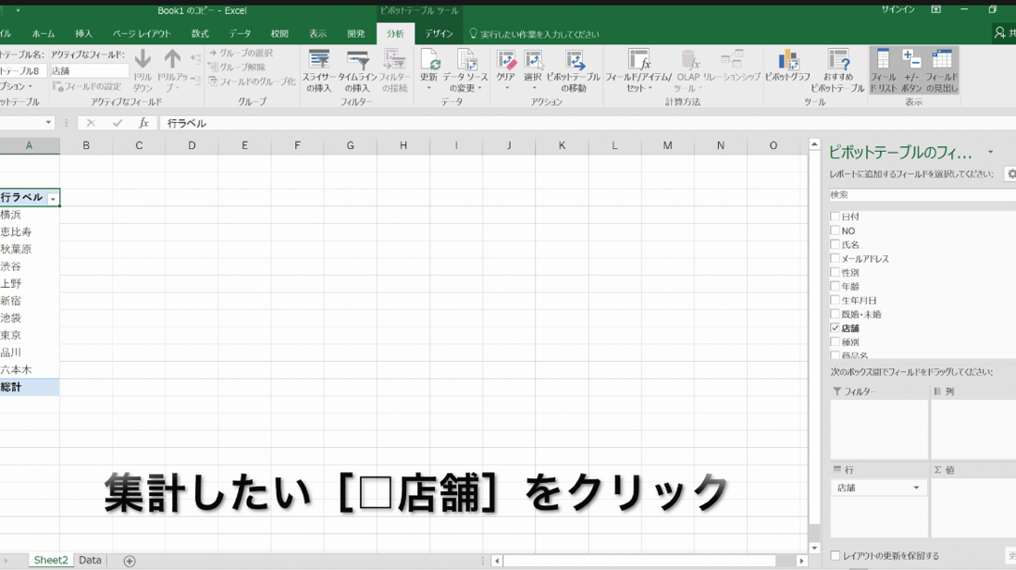This screenshot has width=1016, height=570.
Task: Move the pivot table (ピボットテーブルの移動)
Action: [574, 70]
